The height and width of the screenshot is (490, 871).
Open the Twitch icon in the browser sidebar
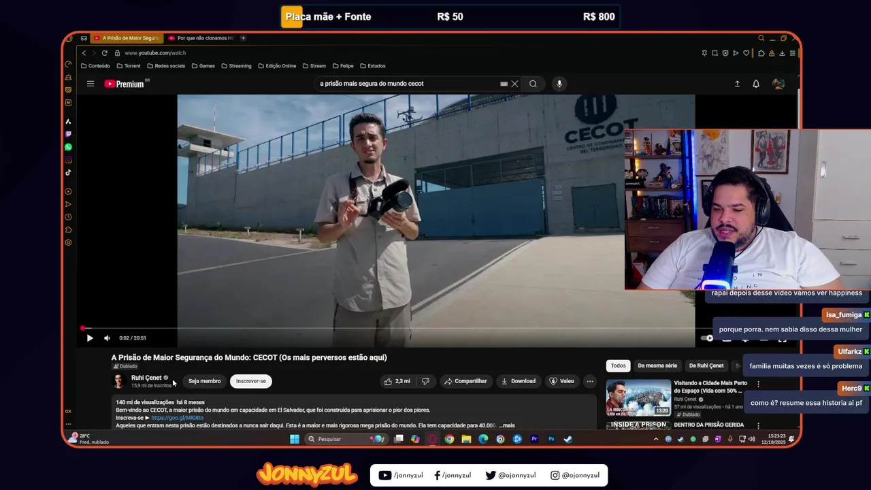[x=68, y=134]
